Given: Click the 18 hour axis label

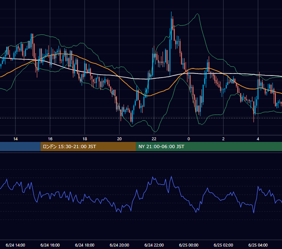Looking at the screenshot, I should 85,139.
